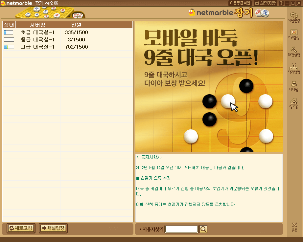Screen dimensions: 303x242
Task: Close the netmarble 장기 window
Action: 298,3
